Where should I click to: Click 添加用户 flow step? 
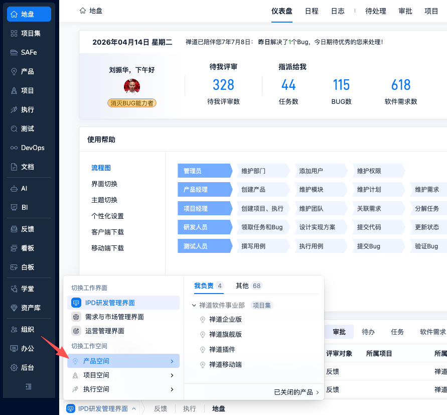tap(321, 171)
